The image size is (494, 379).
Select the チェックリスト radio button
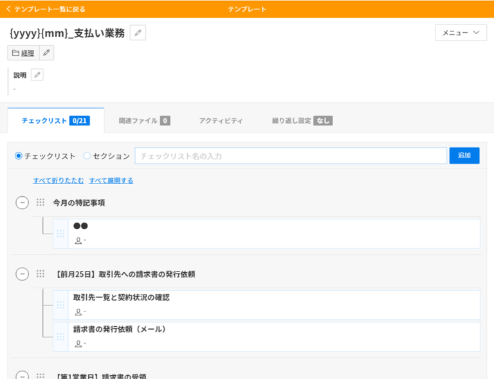pos(19,156)
